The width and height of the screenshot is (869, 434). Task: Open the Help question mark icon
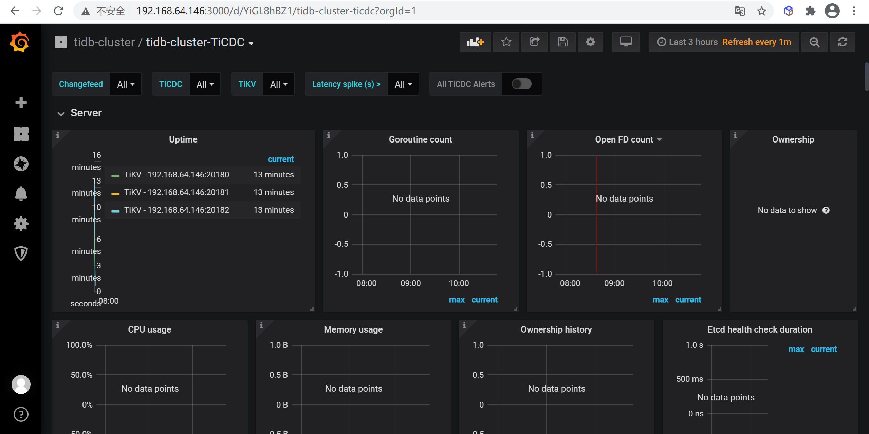click(x=21, y=414)
